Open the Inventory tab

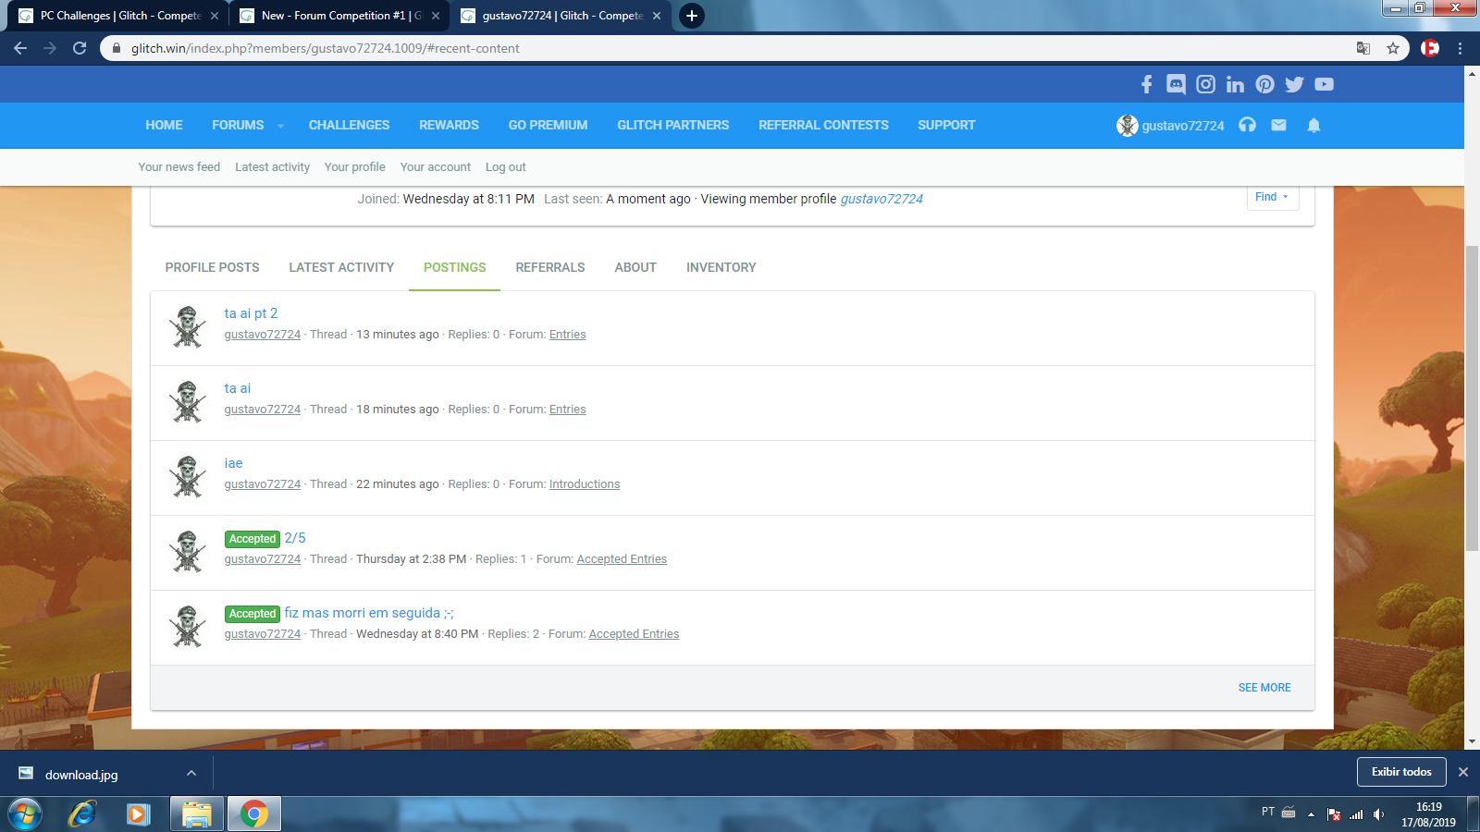point(721,267)
